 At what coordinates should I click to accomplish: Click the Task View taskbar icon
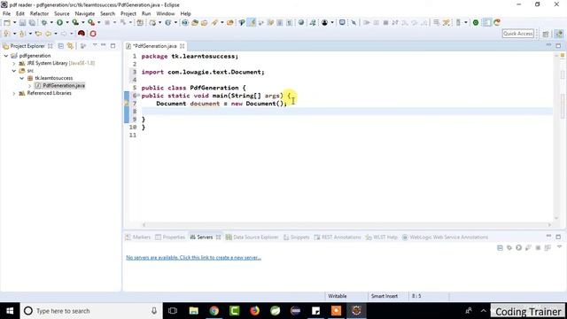(x=173, y=311)
